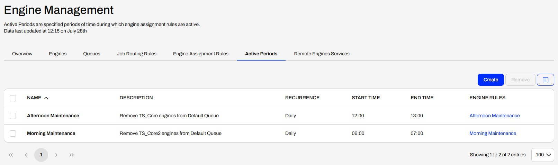The width and height of the screenshot is (558, 165).
Task: Open the Job Routing Rules tab
Action: [137, 54]
